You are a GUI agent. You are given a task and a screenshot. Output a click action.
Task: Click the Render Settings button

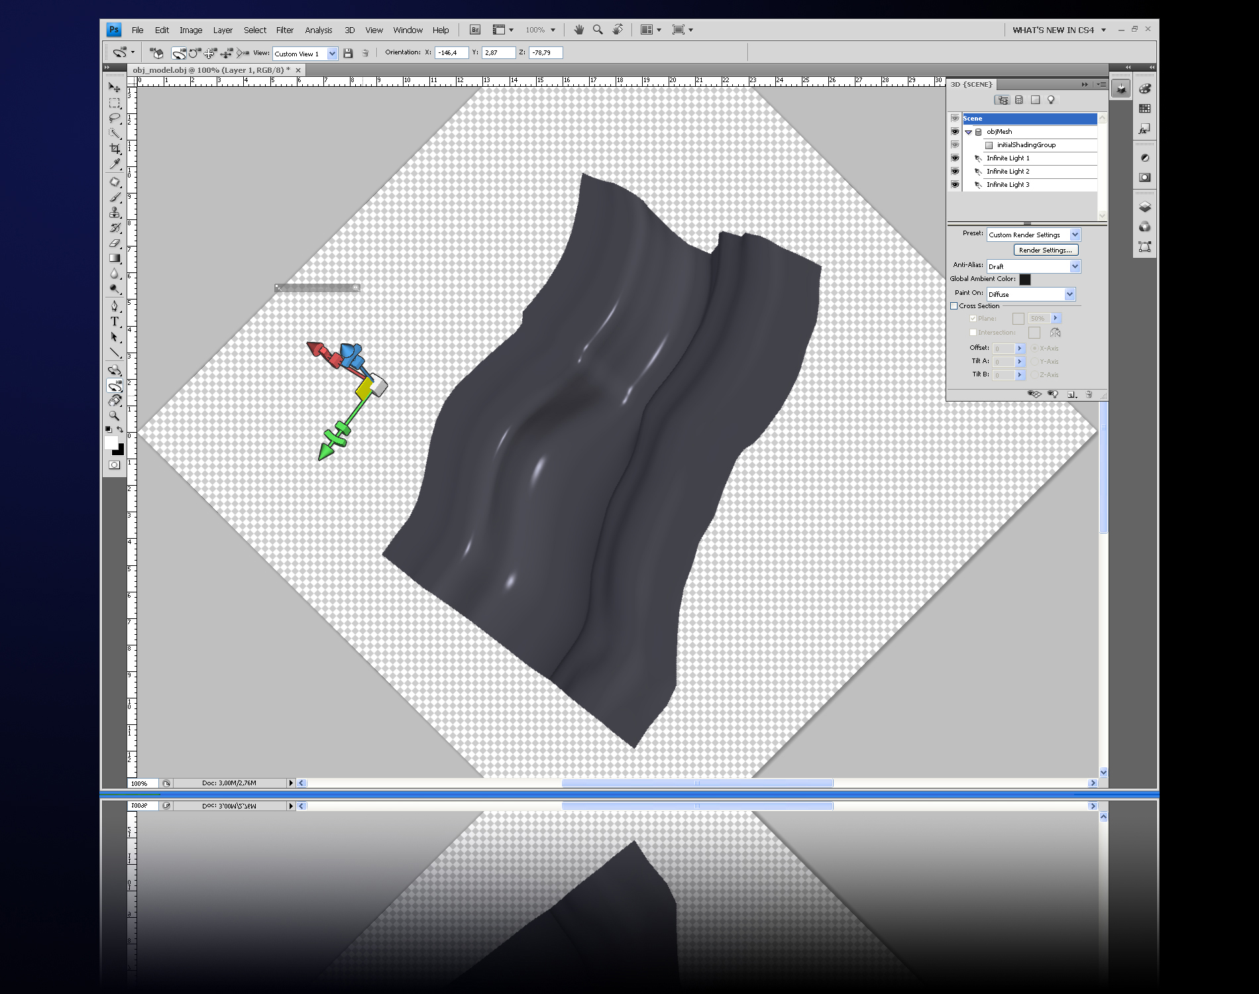click(1046, 250)
